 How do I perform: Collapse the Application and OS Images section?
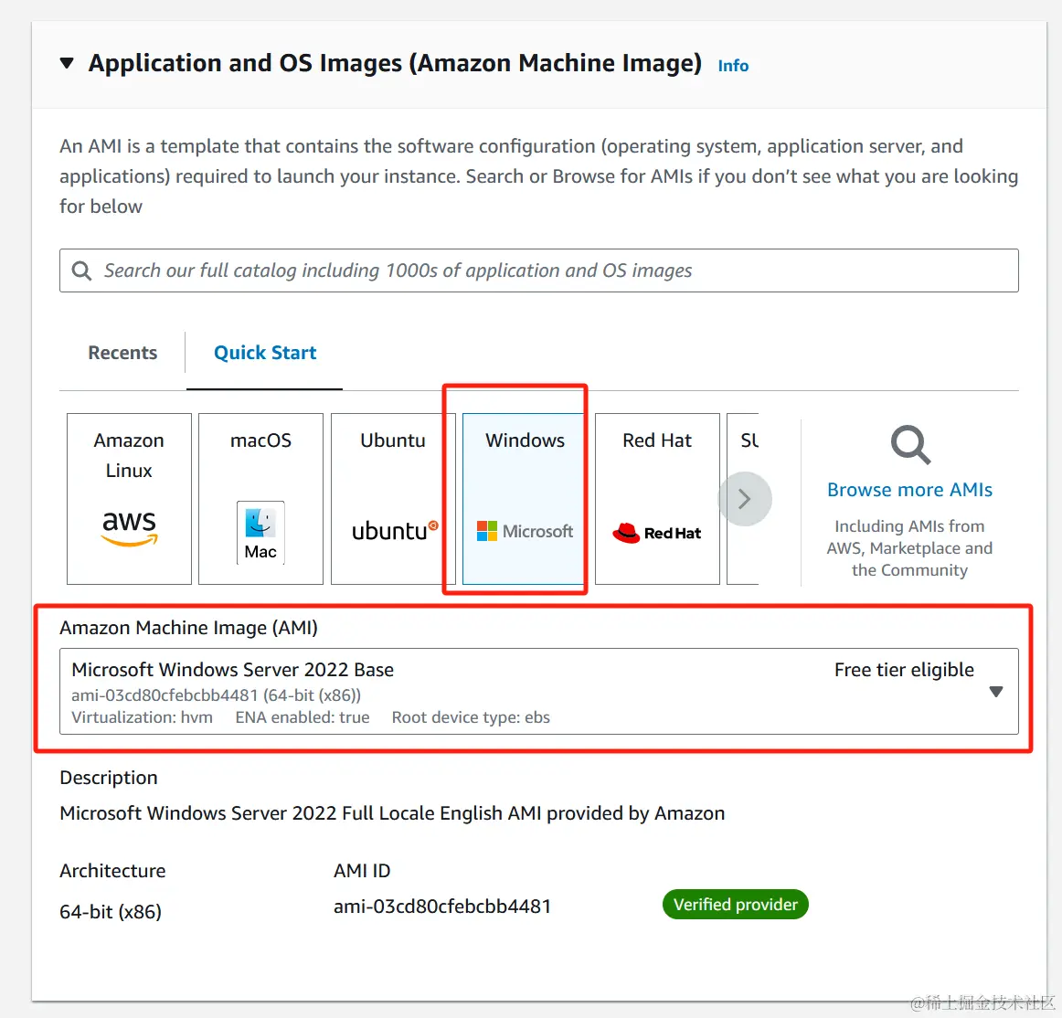(67, 64)
